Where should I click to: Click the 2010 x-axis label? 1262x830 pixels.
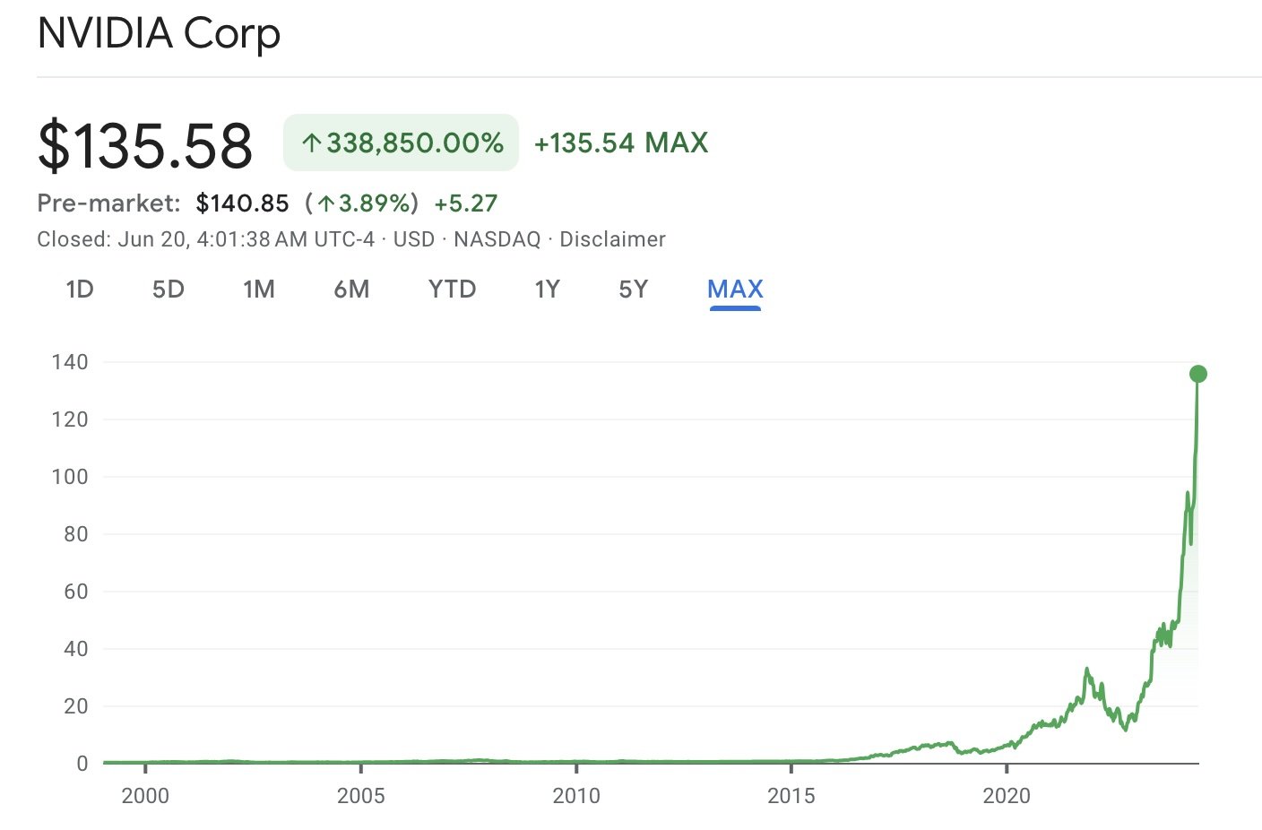tap(576, 796)
